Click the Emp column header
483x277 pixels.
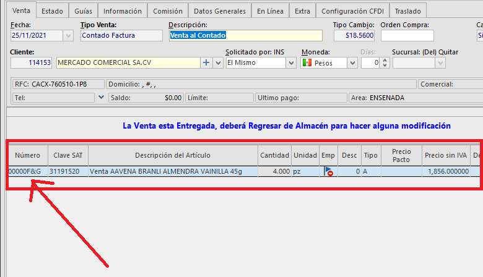coord(328,155)
